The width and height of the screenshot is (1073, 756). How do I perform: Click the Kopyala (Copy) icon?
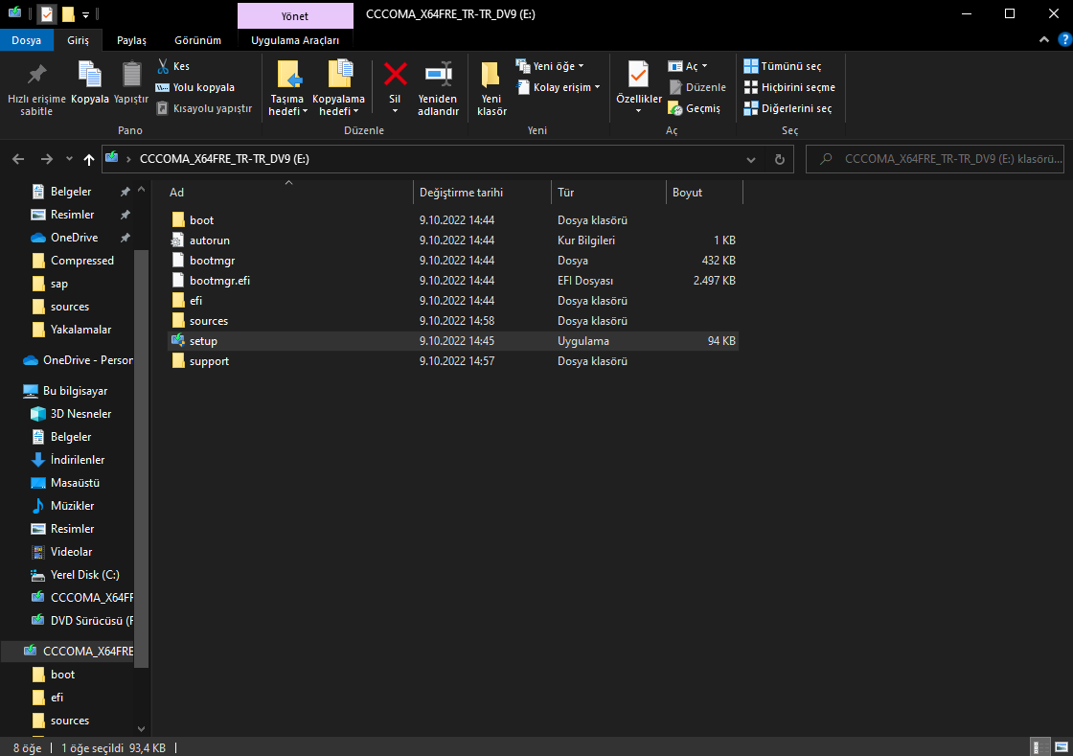coord(90,75)
